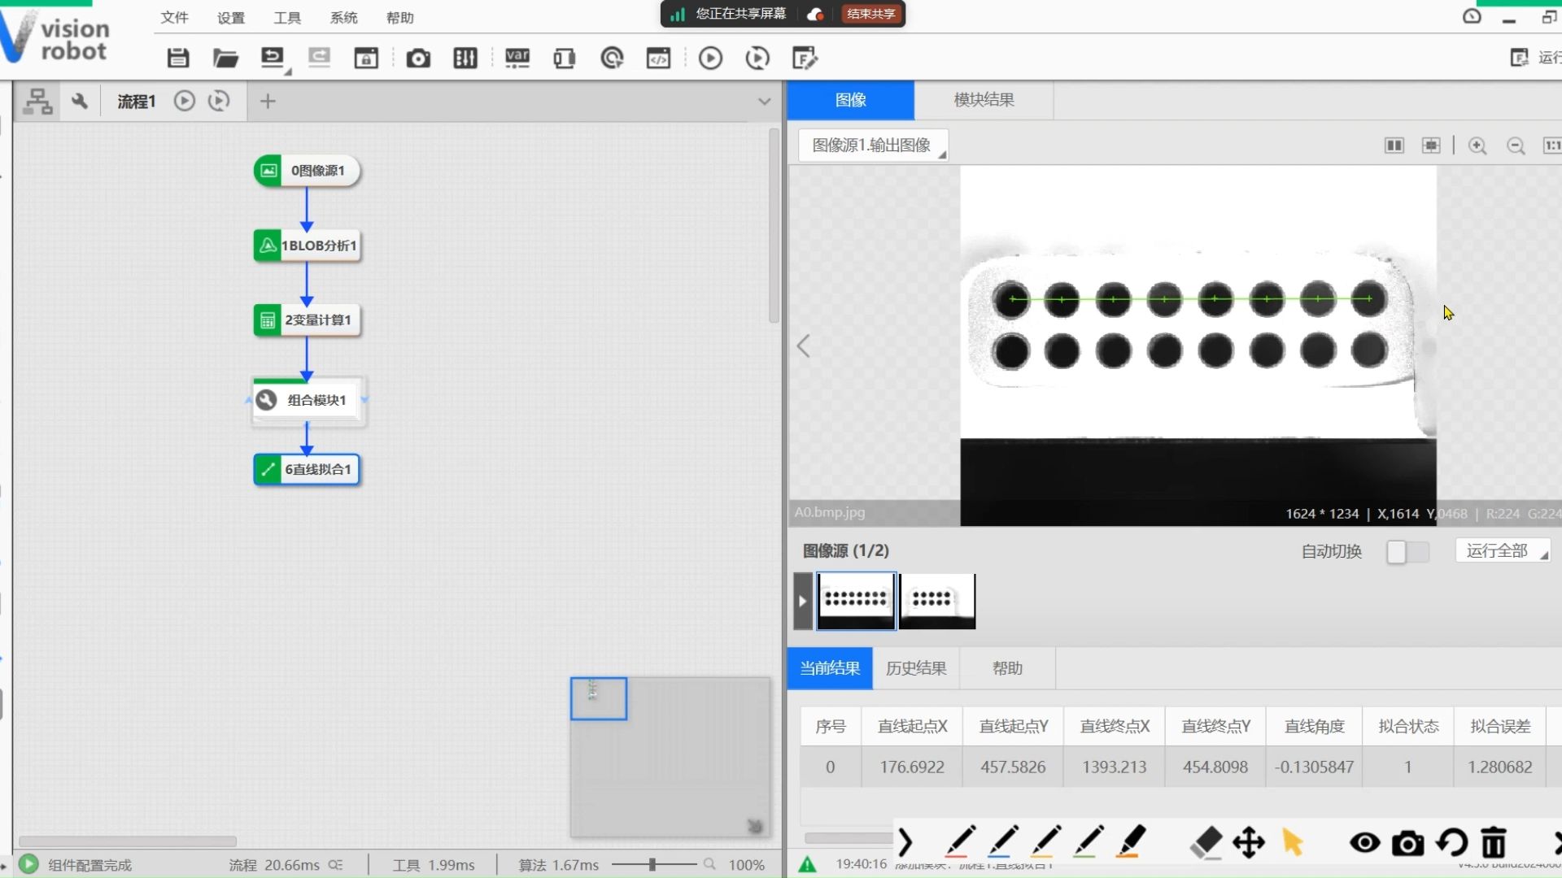
Task: Click the fit image to window icon
Action: coord(1431,146)
